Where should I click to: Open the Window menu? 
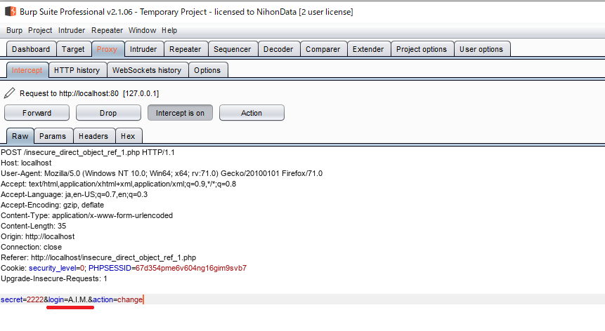pyautogui.click(x=142, y=30)
